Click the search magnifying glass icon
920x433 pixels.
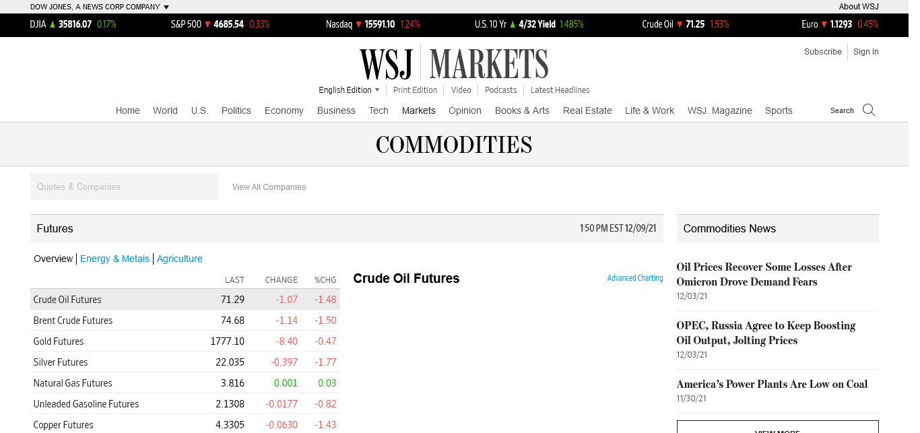869,110
